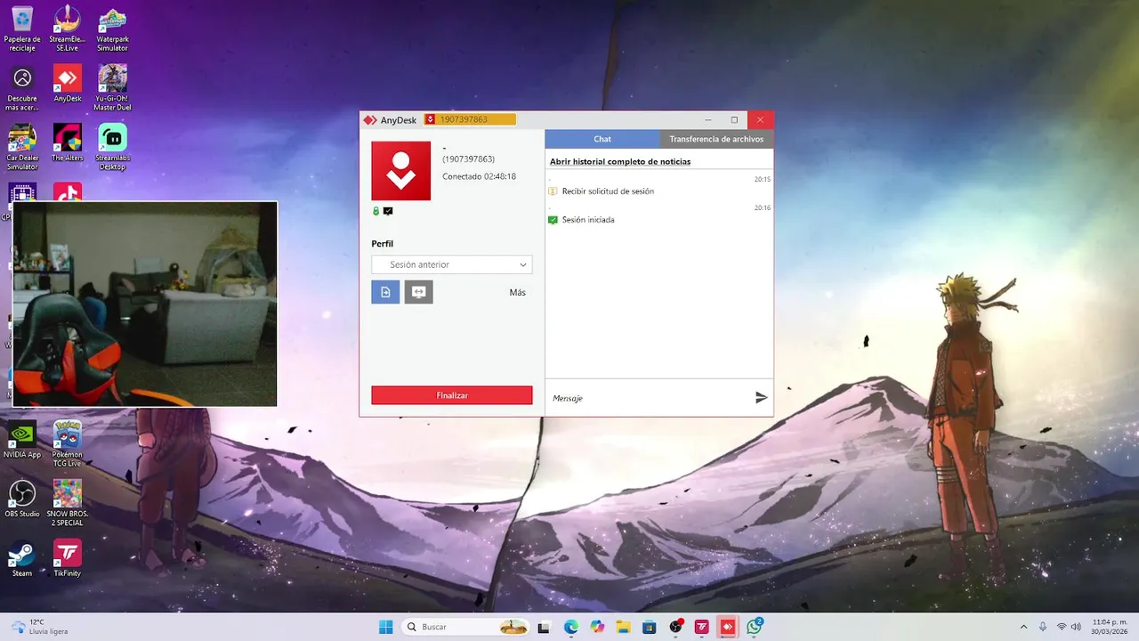Minimize the AnyDesk window
The image size is (1139, 641).
(x=708, y=119)
